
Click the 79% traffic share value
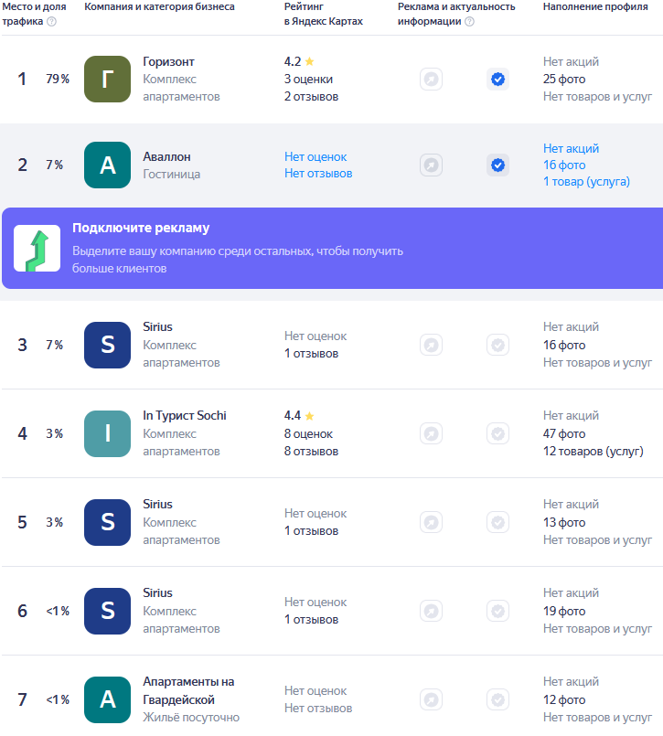(x=58, y=79)
